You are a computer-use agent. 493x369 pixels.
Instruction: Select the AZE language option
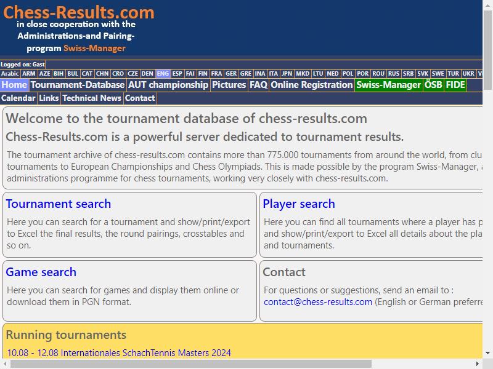coord(44,73)
